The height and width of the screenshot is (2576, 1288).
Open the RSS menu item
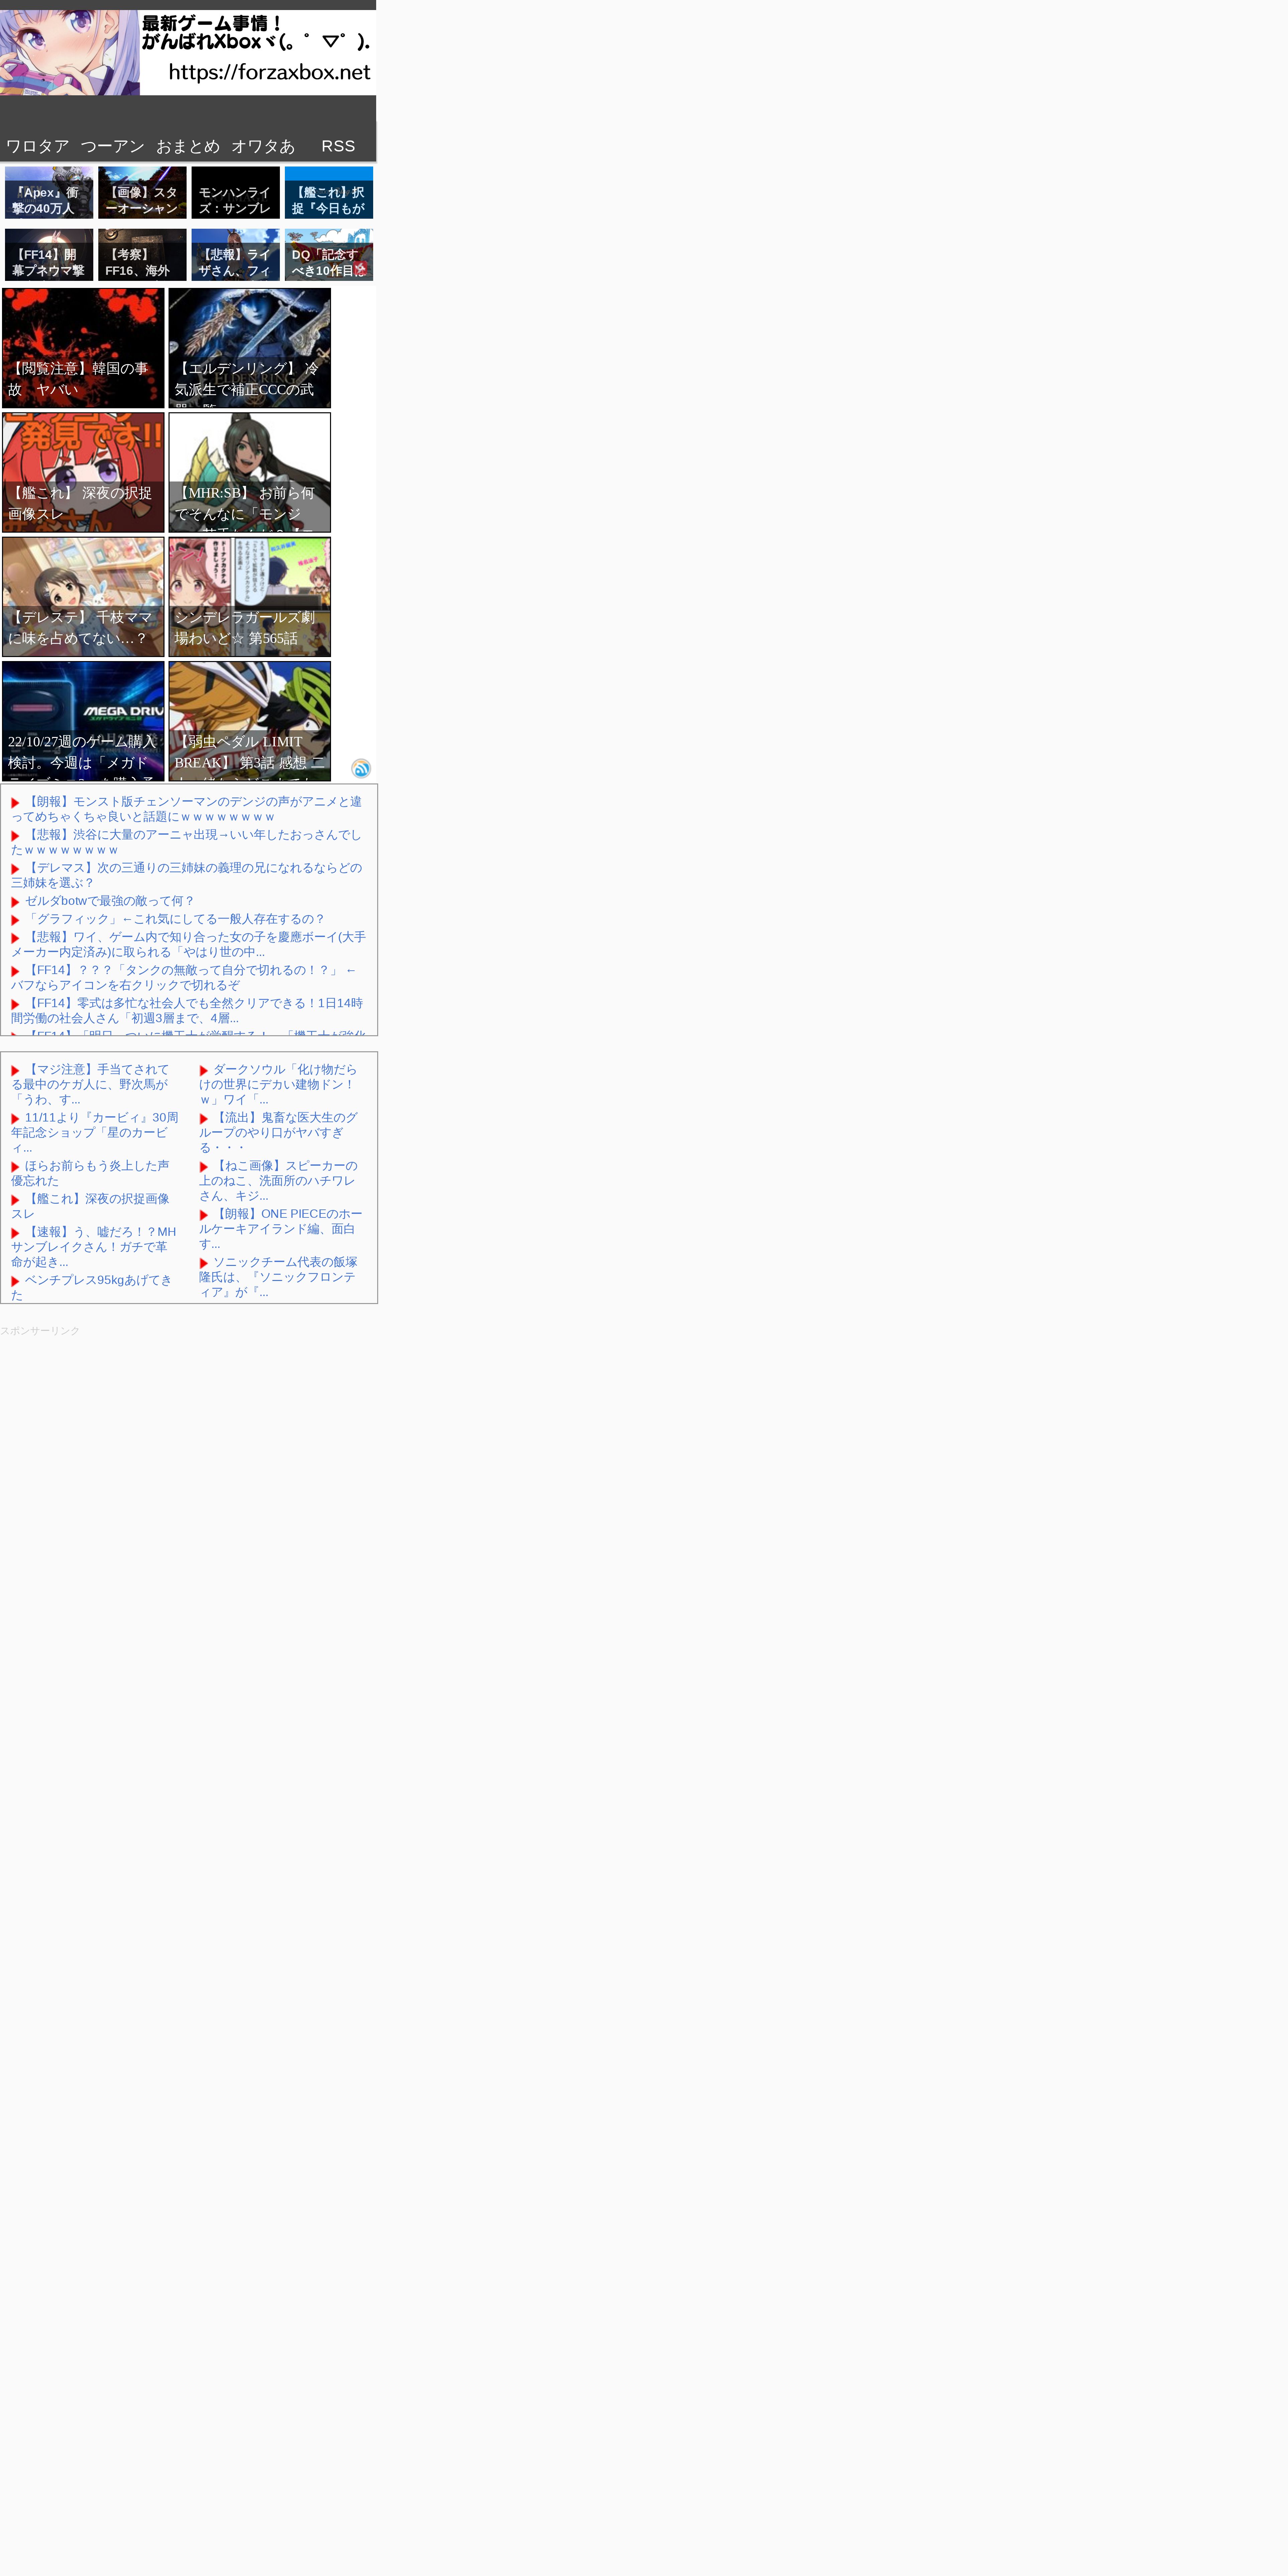click(x=338, y=146)
